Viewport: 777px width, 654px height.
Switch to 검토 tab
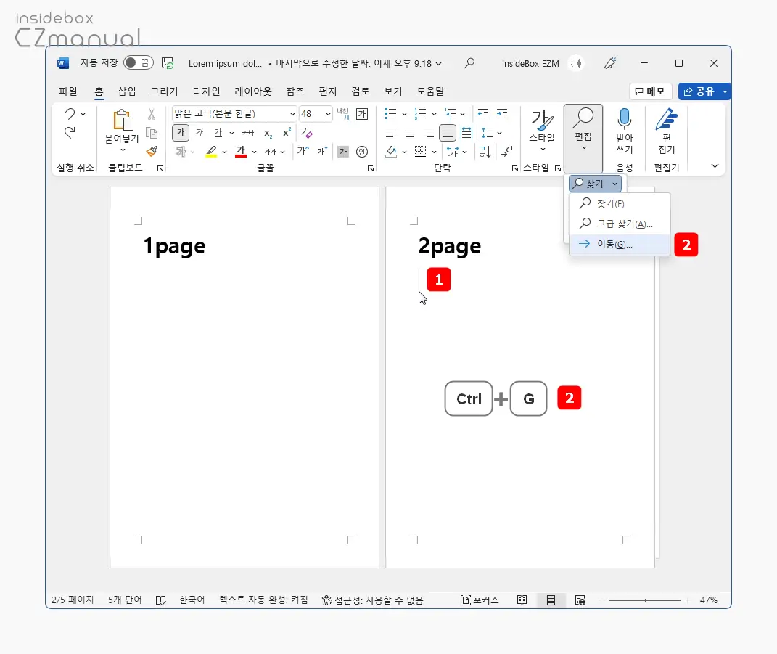coord(361,91)
